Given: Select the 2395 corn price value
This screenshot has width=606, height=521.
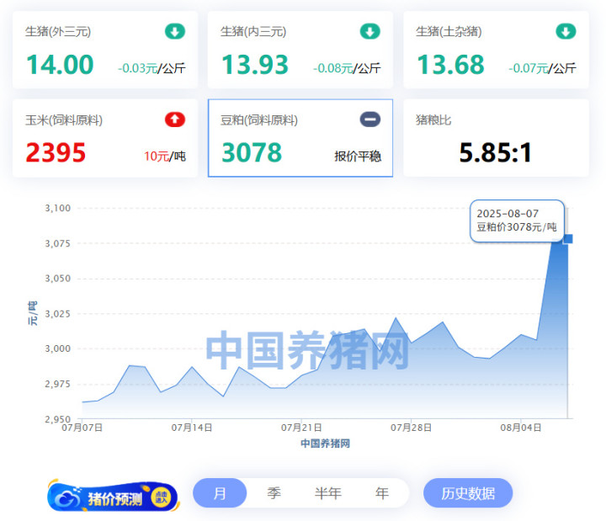Looking at the screenshot, I should 56,152.
